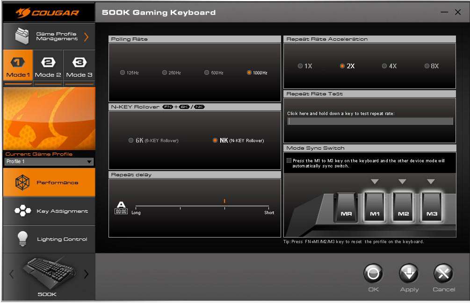Click the M3 key on keyboard image
The width and height of the screenshot is (470, 303).
point(432,208)
